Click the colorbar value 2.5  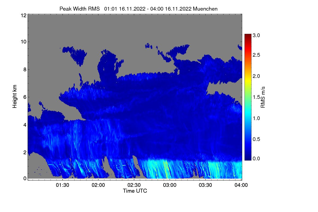point(257,55)
